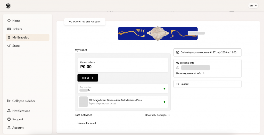Click the Tag number row
The image size is (264, 135).
coord(123,88)
